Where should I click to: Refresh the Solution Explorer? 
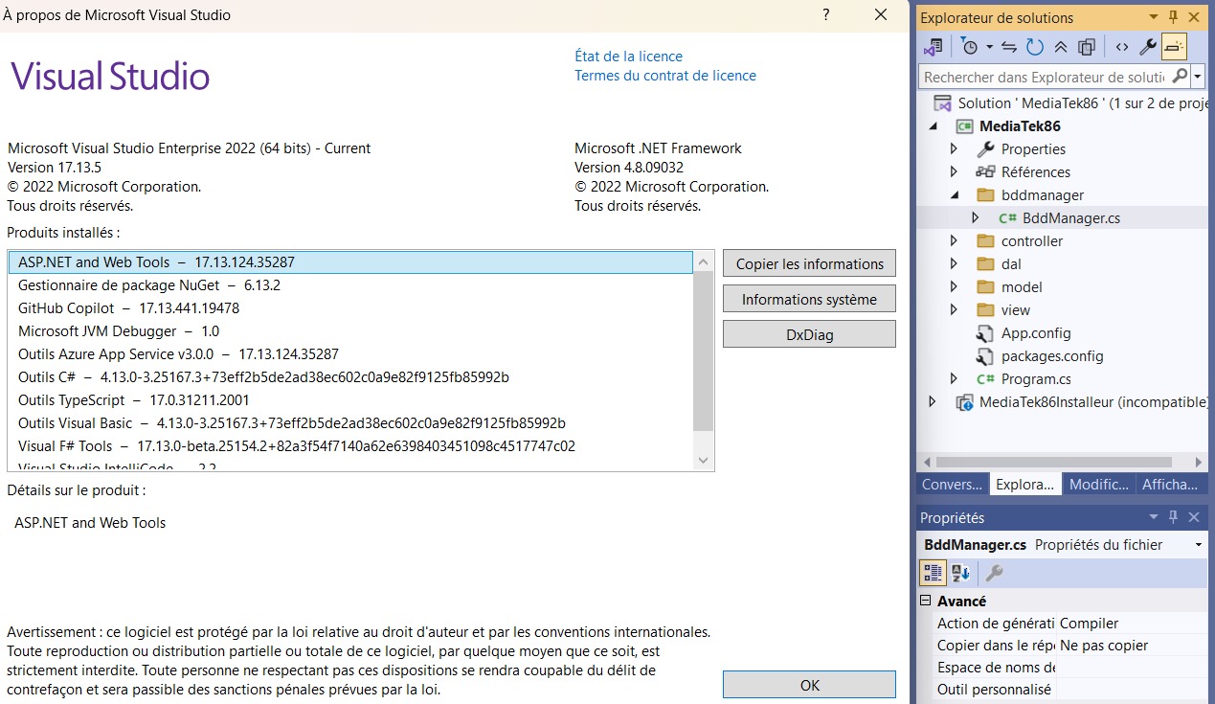1035,47
